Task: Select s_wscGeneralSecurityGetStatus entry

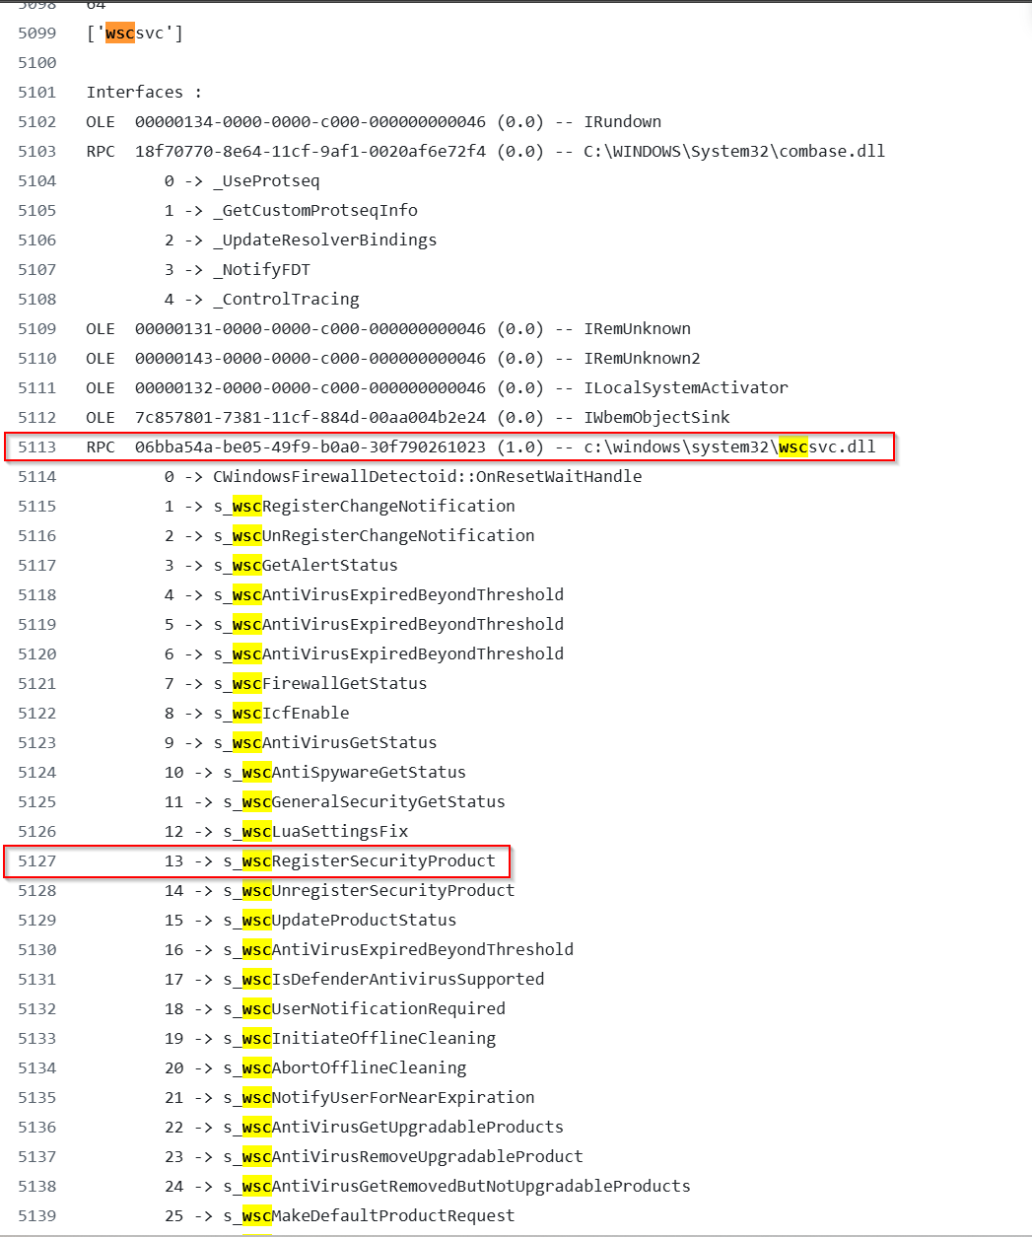Action: coord(335,801)
